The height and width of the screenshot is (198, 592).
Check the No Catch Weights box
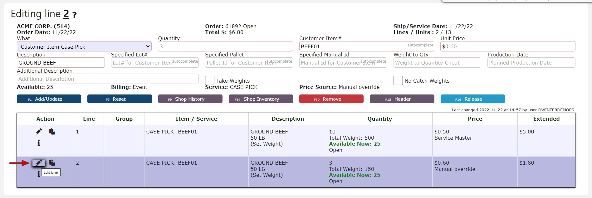(x=398, y=80)
